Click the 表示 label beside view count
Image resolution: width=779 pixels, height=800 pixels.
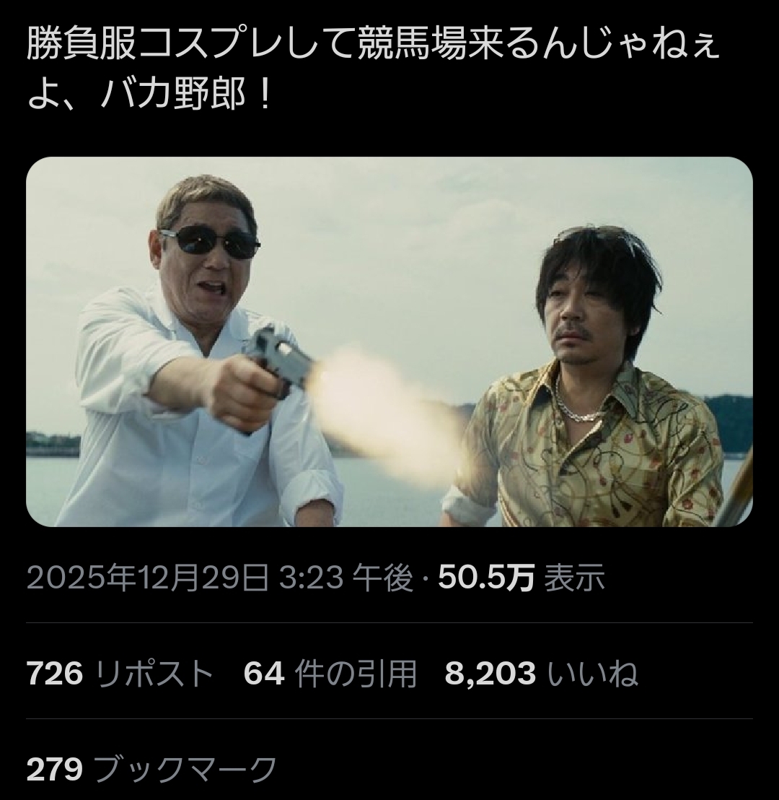coord(575,577)
